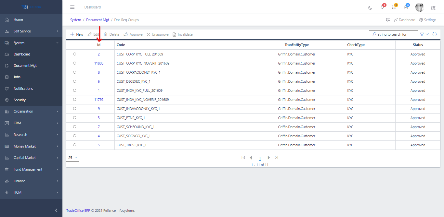Refresh the grid with the reload icon
This screenshot has width=444, height=217.
pos(435,34)
